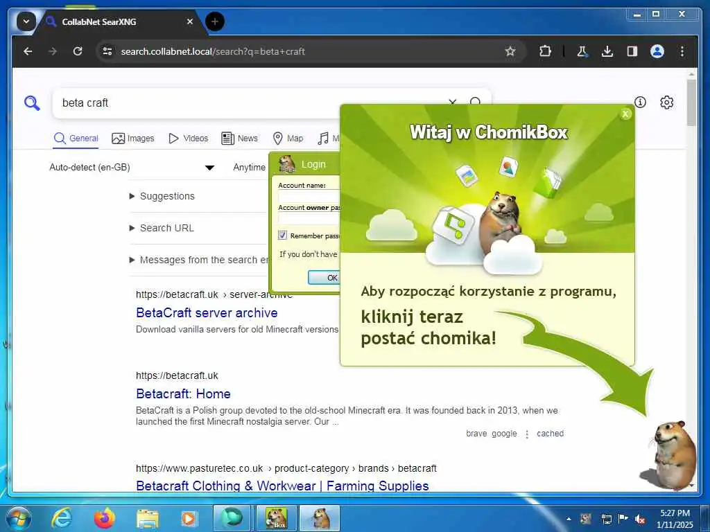Open Betacraft Clothing & Workwear result

[282, 486]
